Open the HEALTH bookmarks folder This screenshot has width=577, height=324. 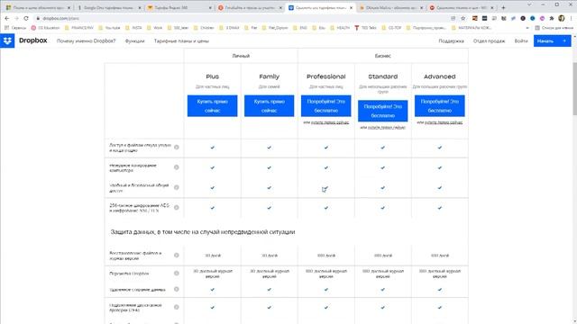340,28
